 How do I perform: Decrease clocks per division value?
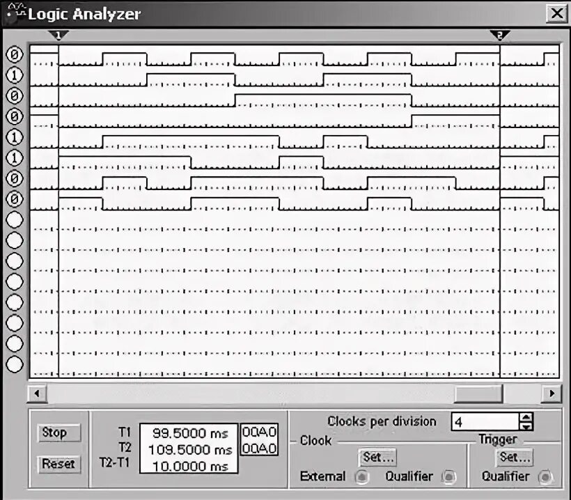pyautogui.click(x=526, y=426)
